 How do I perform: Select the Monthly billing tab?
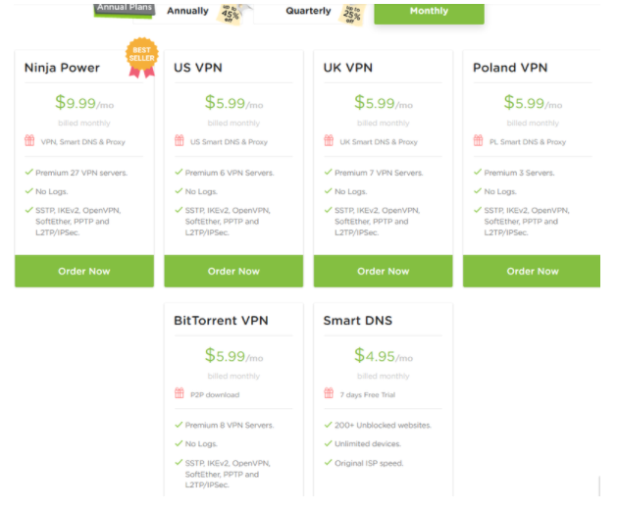tap(429, 13)
